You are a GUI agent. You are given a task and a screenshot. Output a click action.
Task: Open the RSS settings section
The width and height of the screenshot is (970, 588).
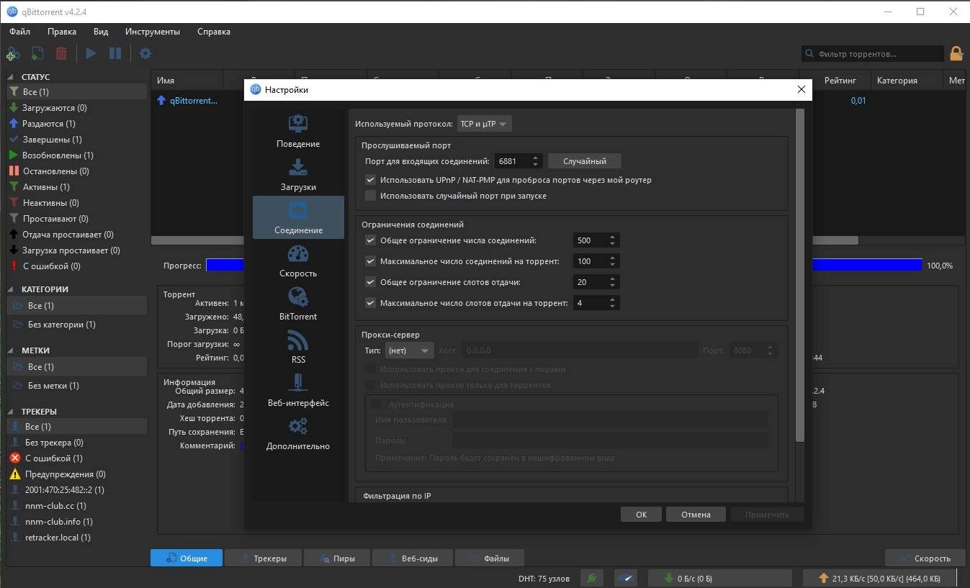tap(298, 347)
